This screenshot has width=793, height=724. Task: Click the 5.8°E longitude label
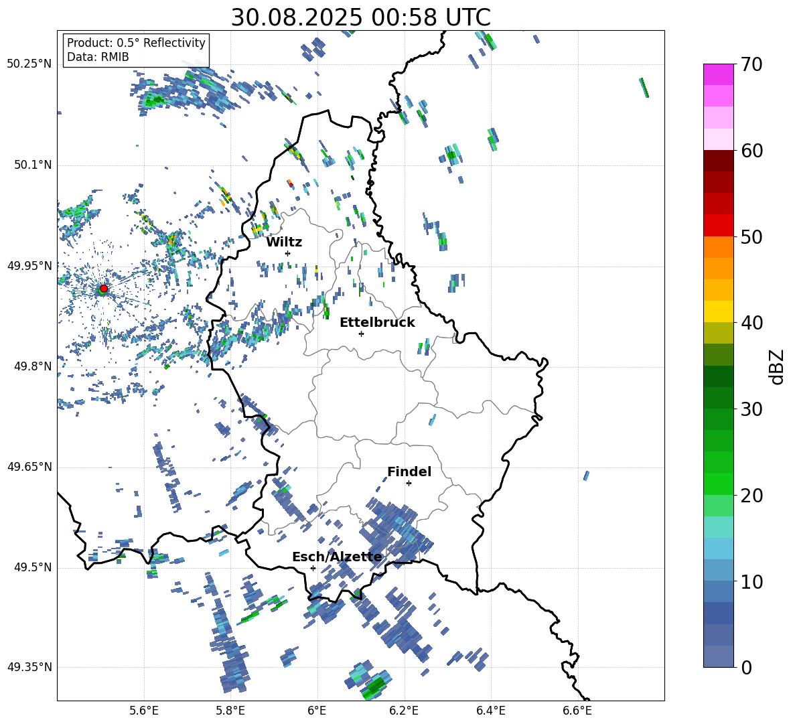[x=230, y=711]
